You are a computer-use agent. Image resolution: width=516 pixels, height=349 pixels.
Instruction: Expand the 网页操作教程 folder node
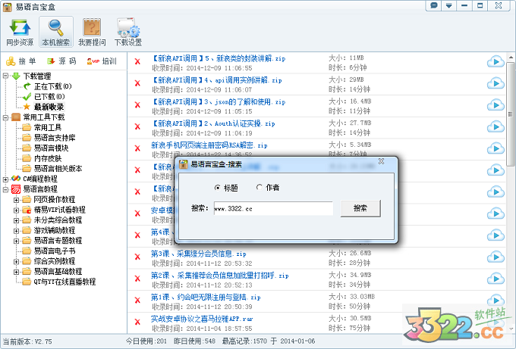click(x=16, y=200)
